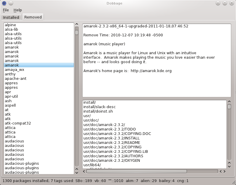Screen dimensions: 236x185
Task: Select the apr-util package
Action: coord(39,96)
